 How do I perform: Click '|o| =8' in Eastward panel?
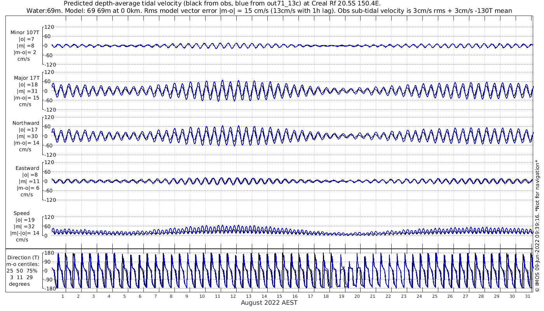point(30,175)
